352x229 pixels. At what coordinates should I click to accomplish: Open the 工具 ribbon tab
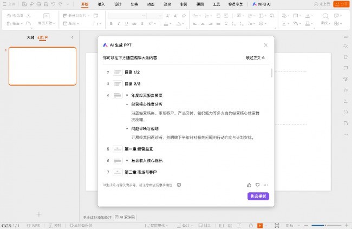pos(217,4)
